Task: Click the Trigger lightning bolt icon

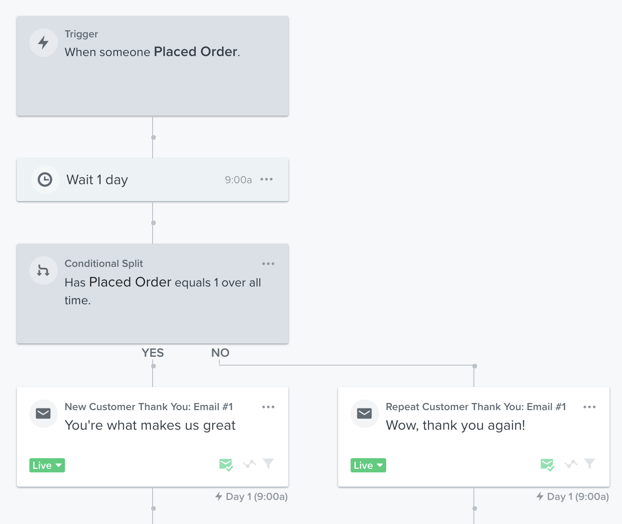Action: tap(43, 42)
